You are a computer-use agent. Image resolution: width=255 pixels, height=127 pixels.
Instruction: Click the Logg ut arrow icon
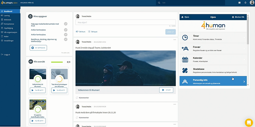click(2, 55)
